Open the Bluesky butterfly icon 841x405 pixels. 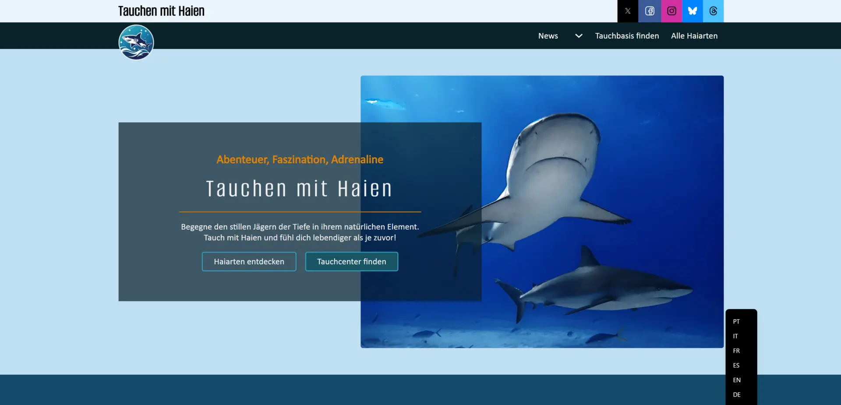(693, 11)
